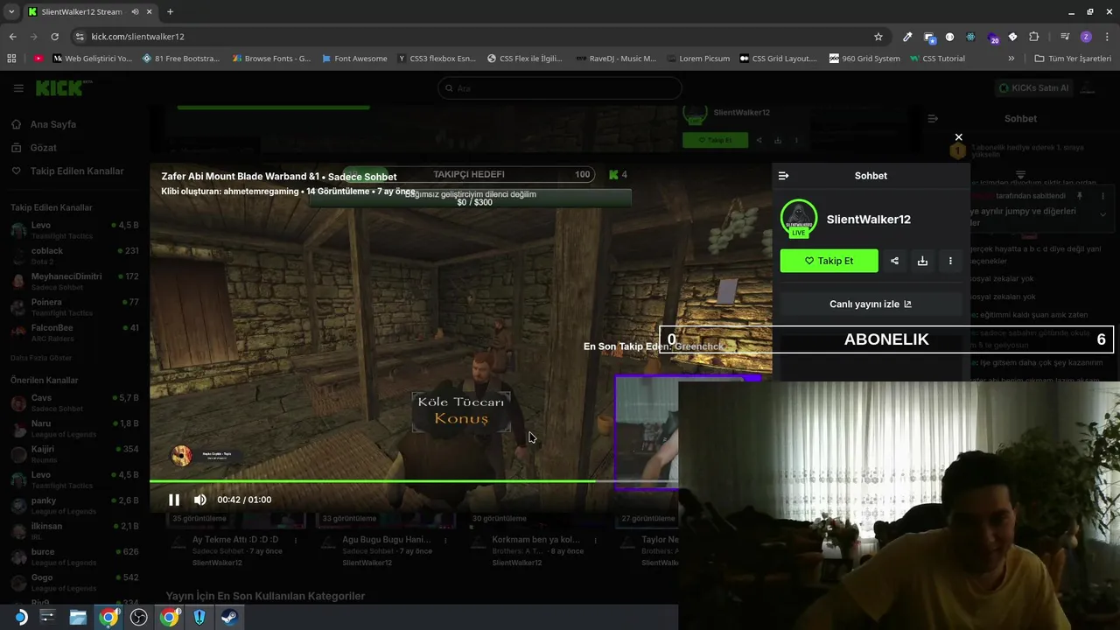Open pinned message three-dot options
The height and width of the screenshot is (630, 1120).
click(1102, 196)
